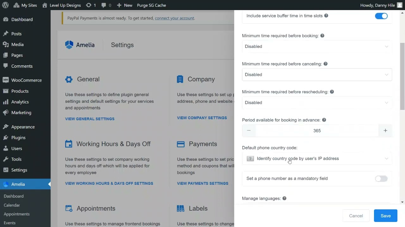Click the Company building icon
The height and width of the screenshot is (227, 405).
coord(180,79)
